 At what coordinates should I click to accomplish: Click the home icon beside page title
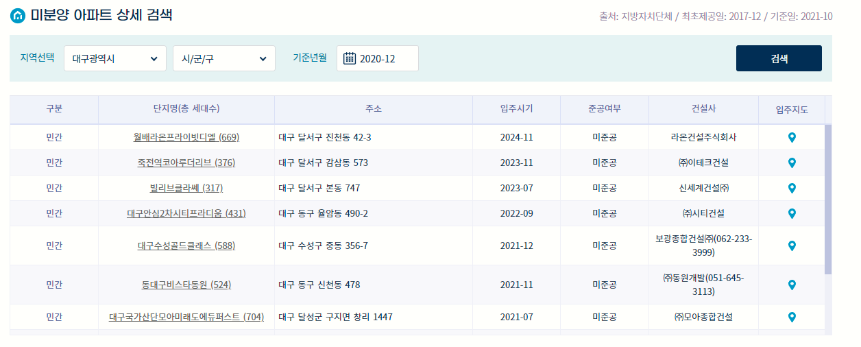pos(18,15)
